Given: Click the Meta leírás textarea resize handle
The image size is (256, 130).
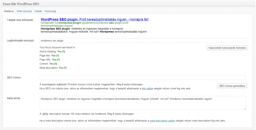Looking at the screenshot, I should [245, 109].
